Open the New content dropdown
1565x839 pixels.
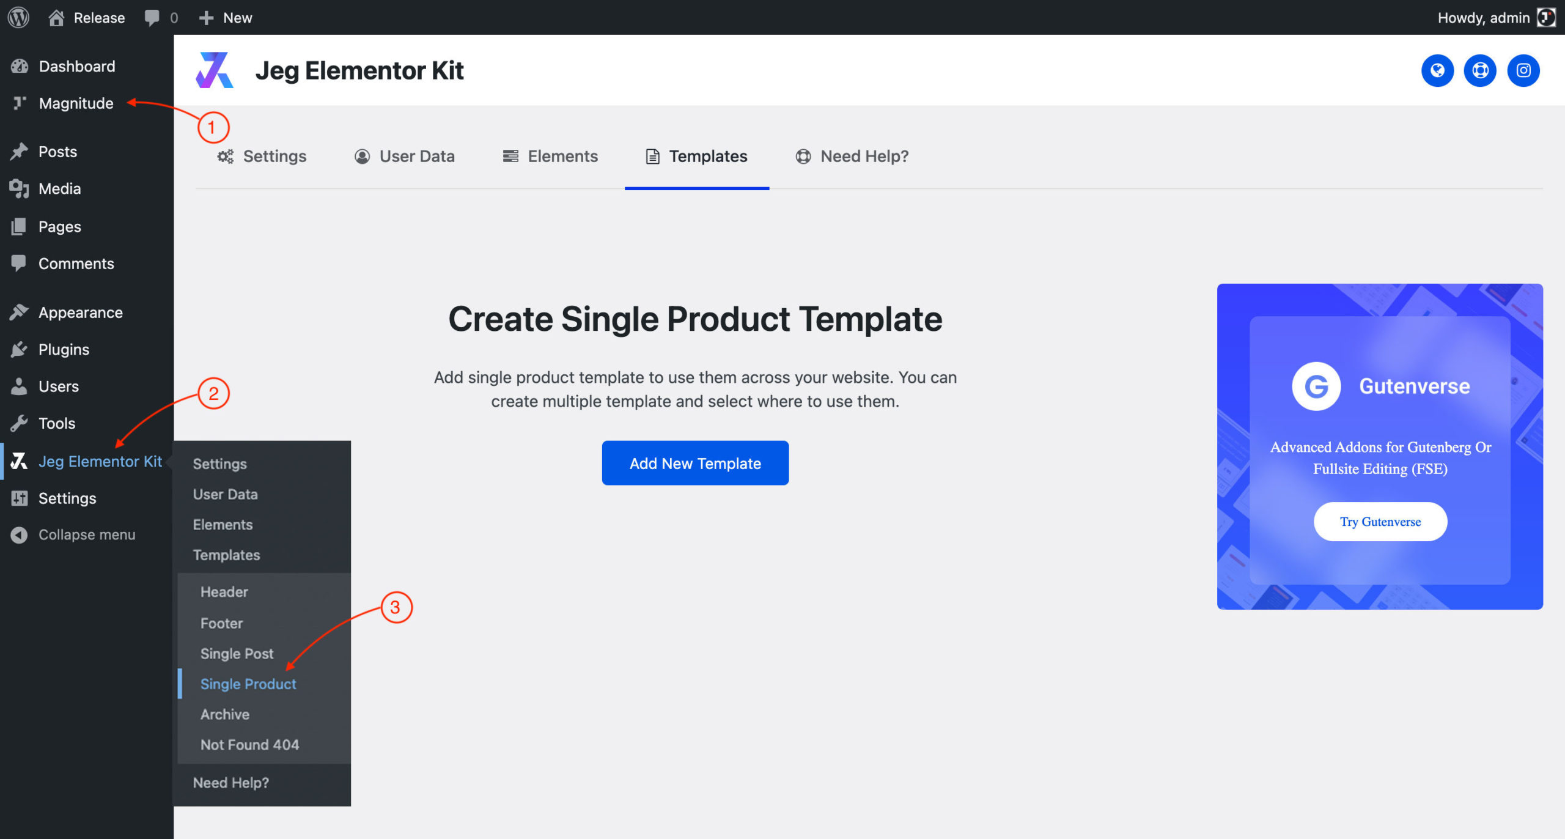click(226, 17)
